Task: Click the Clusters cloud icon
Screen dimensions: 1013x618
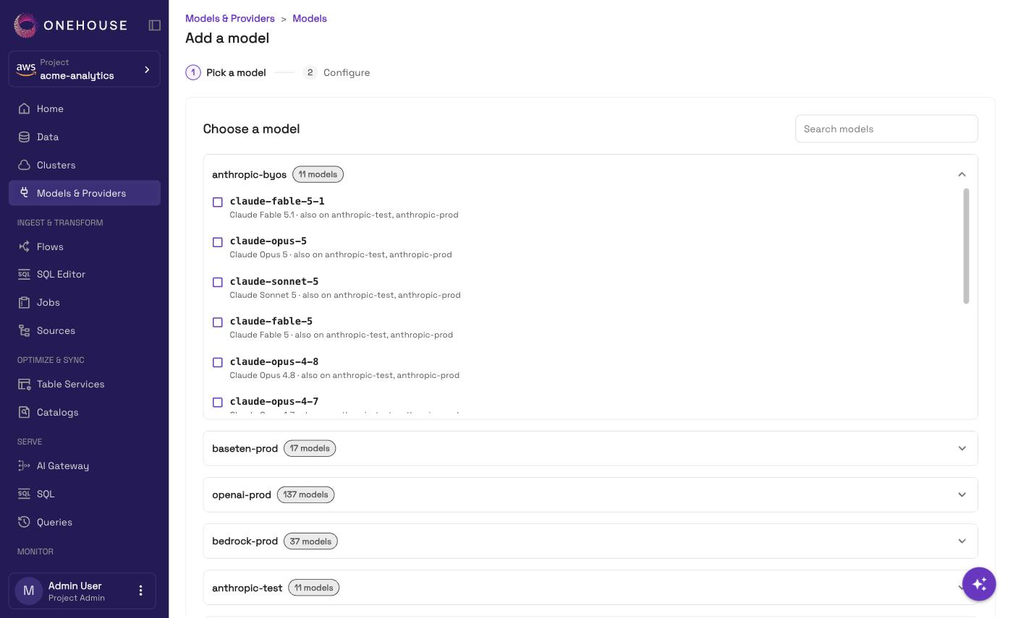Action: (24, 165)
